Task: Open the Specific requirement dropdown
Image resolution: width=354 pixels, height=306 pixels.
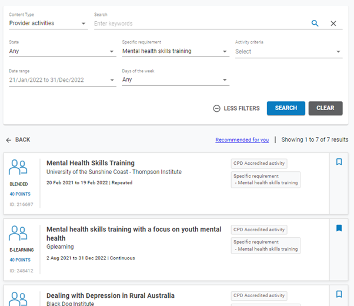Action: (x=176, y=51)
